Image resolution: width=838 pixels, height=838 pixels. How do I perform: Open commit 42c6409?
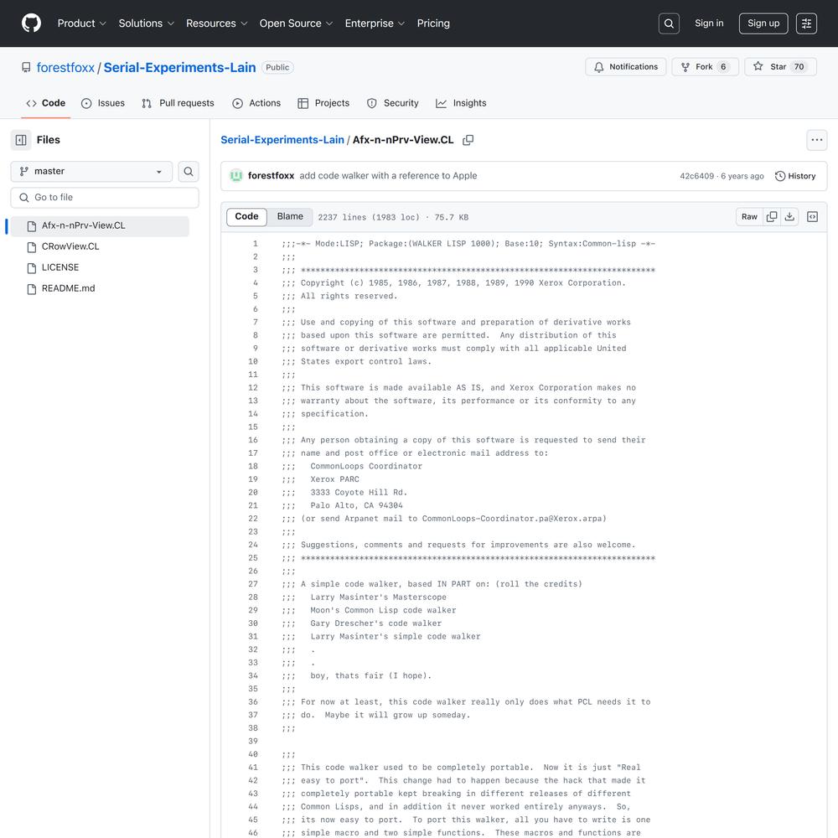(x=697, y=176)
